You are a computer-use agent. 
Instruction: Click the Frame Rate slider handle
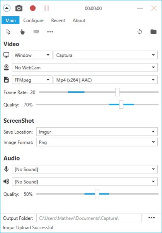tap(117, 92)
